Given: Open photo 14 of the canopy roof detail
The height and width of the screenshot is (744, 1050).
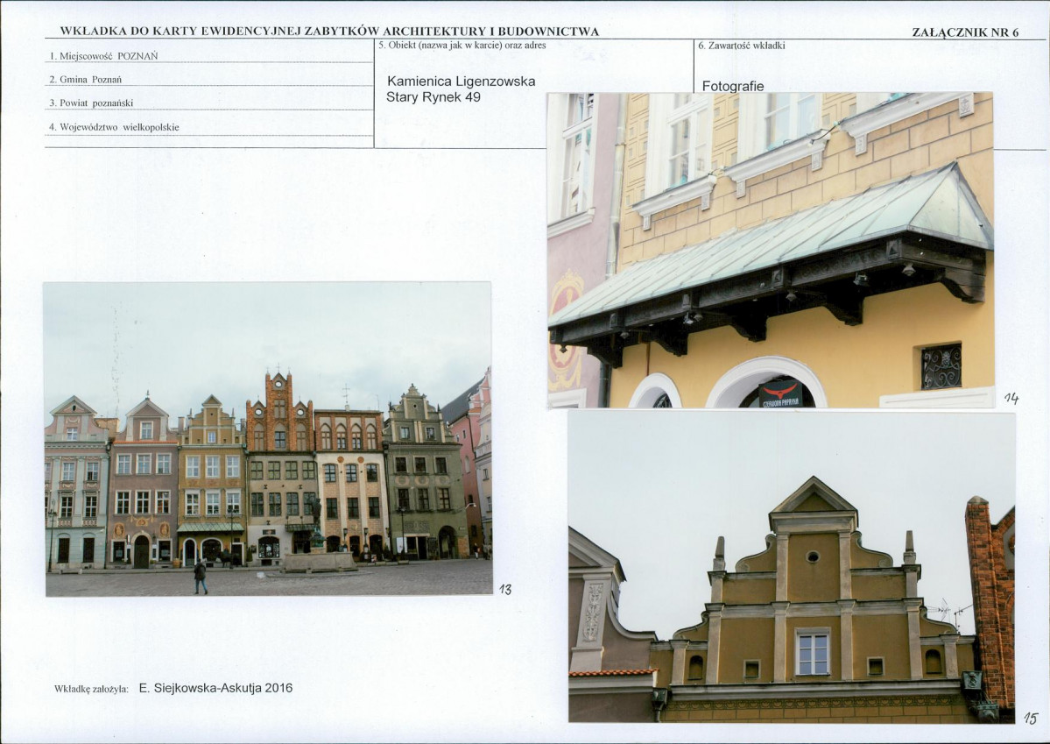Looking at the screenshot, I should click(x=770, y=250).
